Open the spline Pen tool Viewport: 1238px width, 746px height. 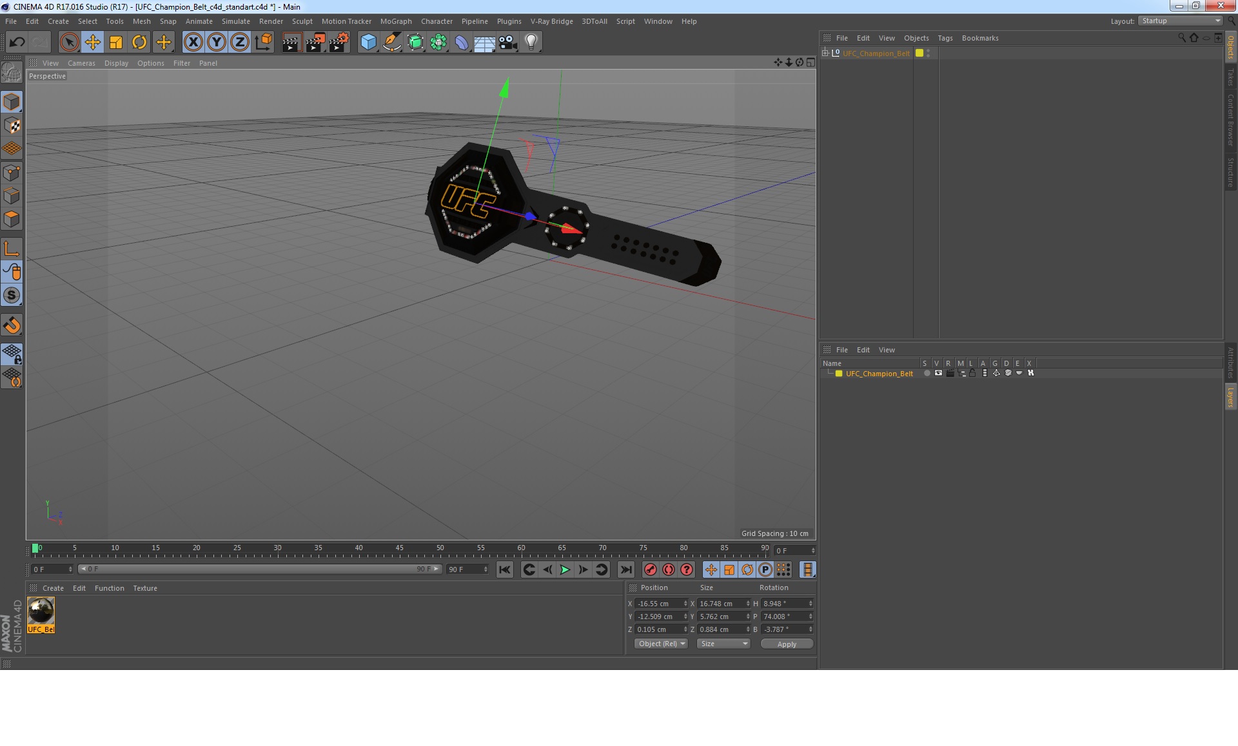391,43
